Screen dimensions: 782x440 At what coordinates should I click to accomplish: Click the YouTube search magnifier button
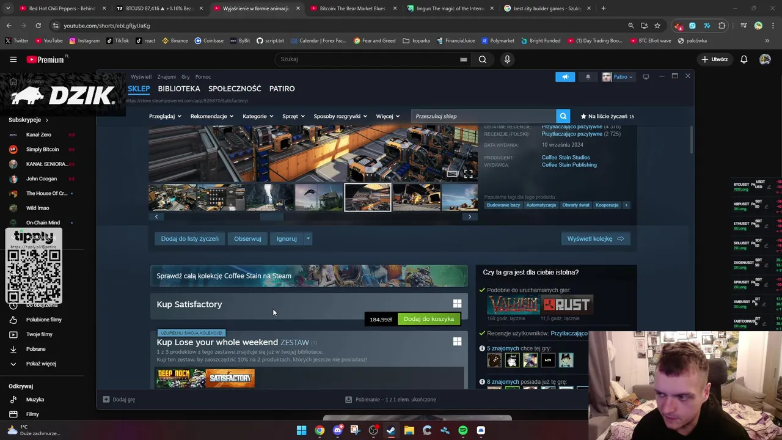pos(483,59)
